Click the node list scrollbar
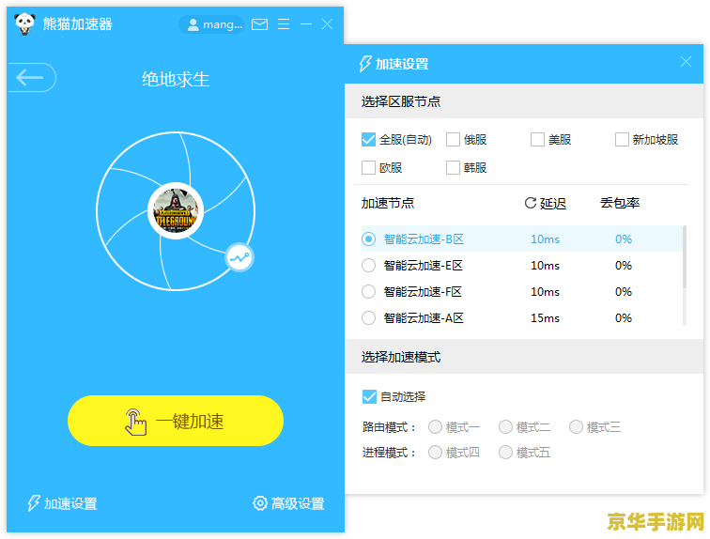The width and height of the screenshot is (710, 539). (x=685, y=257)
